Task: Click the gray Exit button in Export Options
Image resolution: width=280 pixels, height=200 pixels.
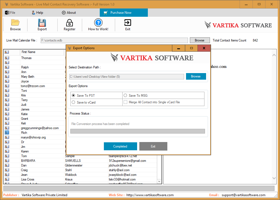Action: point(153,146)
